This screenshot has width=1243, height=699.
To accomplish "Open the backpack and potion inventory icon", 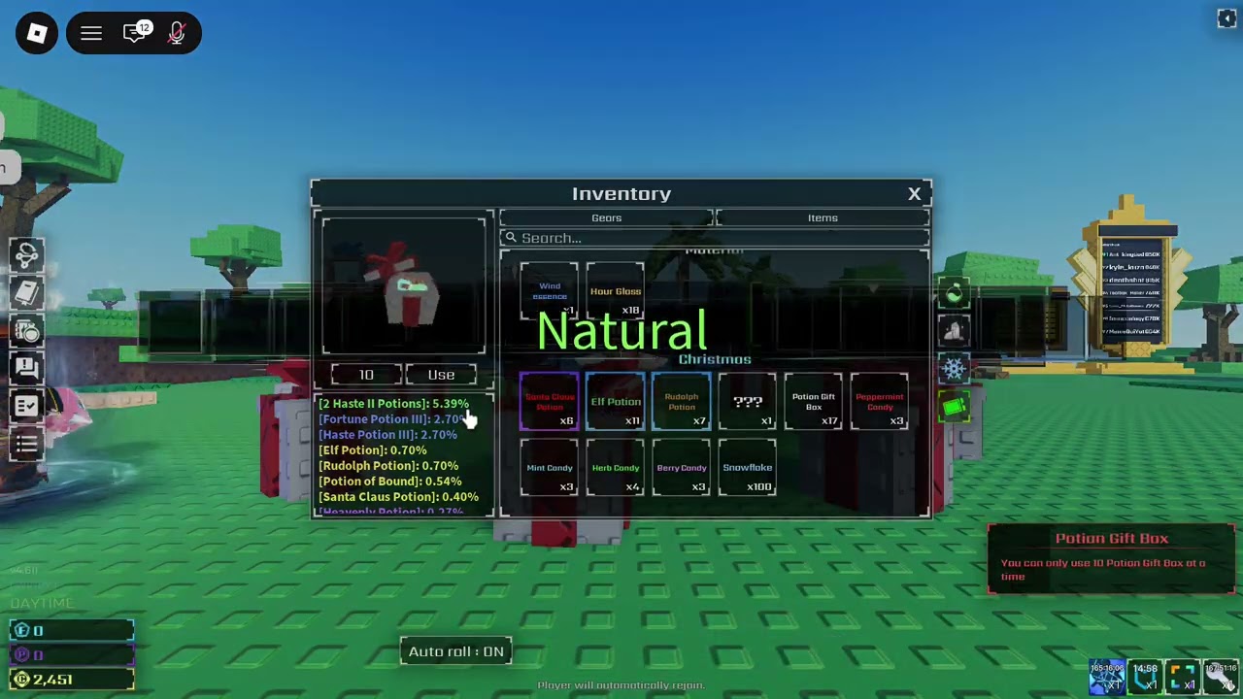I will [26, 330].
